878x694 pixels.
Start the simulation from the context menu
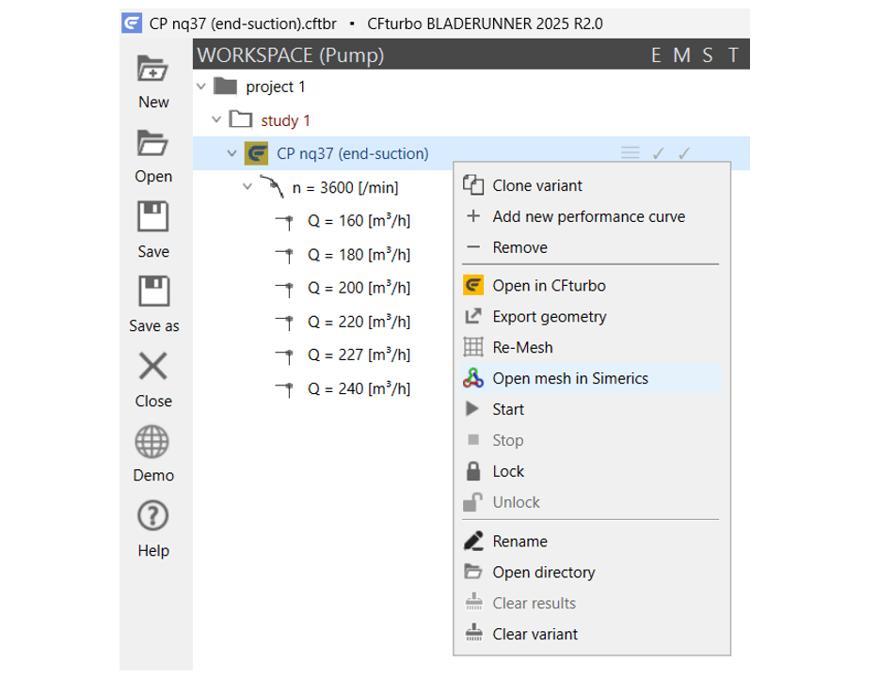click(591, 410)
